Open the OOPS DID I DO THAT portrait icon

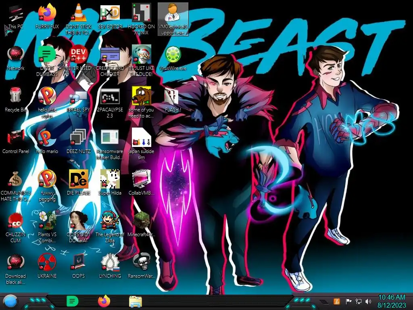[78, 227]
